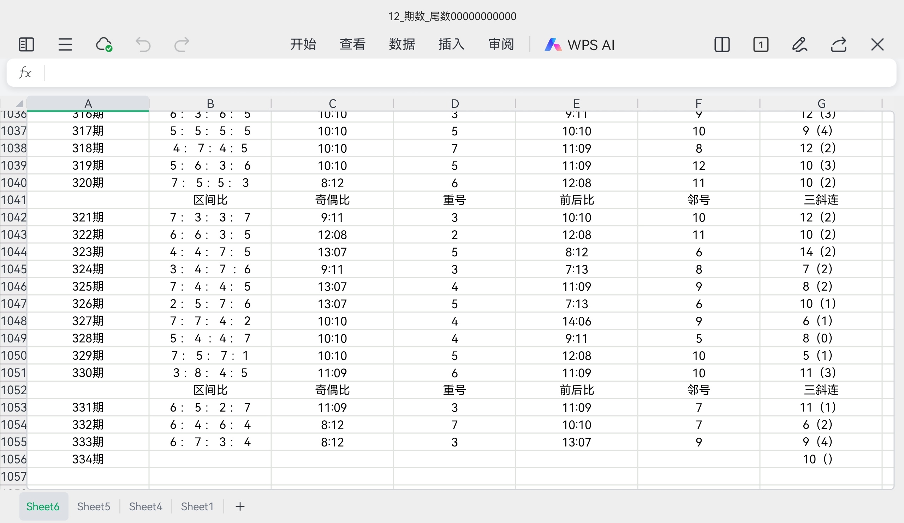Open the sidebar panel icon
Viewport: 904px width, 523px height.
(x=26, y=45)
